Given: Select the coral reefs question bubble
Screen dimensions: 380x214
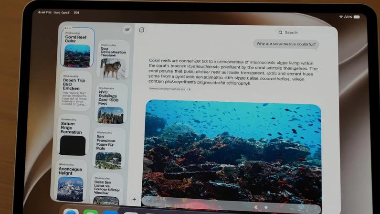Looking at the screenshot, I should click(x=286, y=44).
